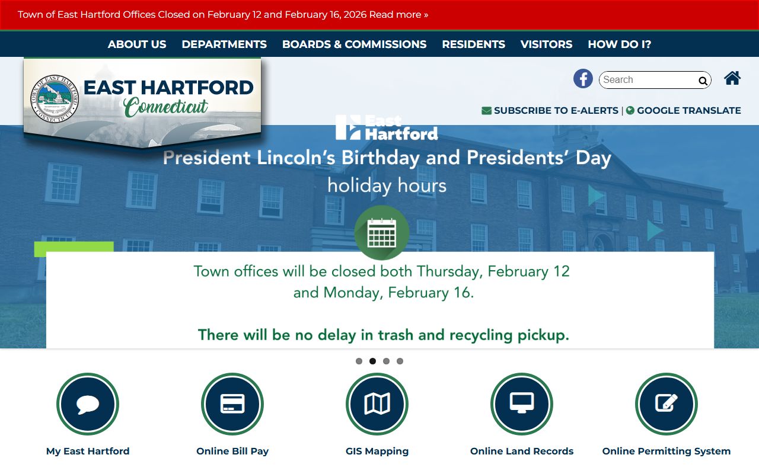
Task: Go to home via house icon
Action: pyautogui.click(x=732, y=78)
